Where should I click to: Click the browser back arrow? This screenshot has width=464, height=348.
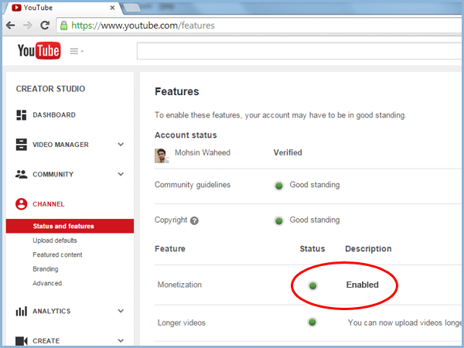click(12, 25)
